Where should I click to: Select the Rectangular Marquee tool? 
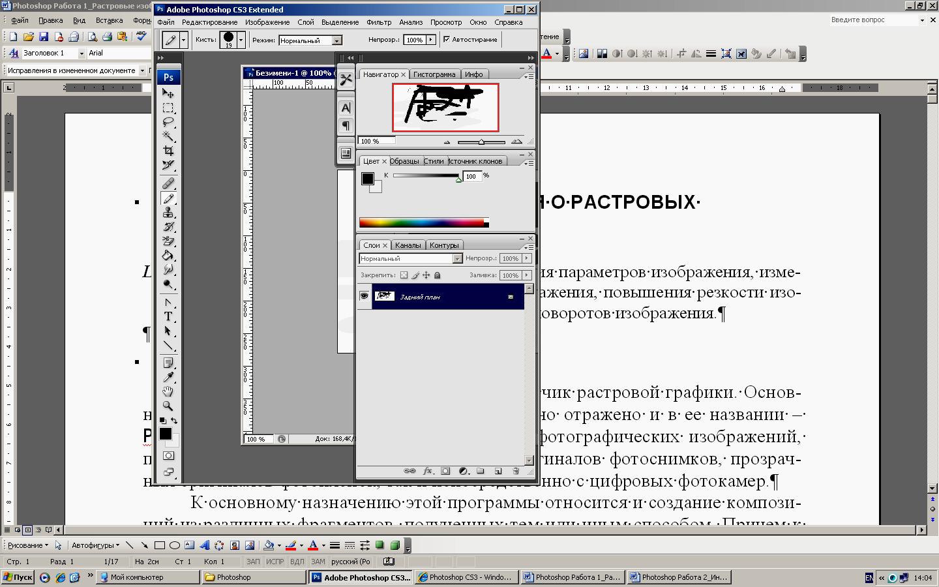point(168,108)
